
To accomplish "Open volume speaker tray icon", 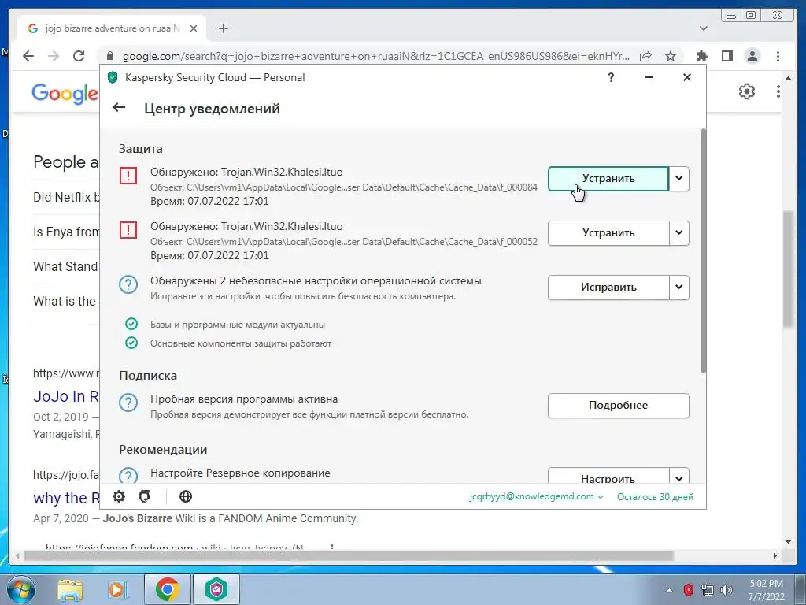I will click(x=727, y=589).
